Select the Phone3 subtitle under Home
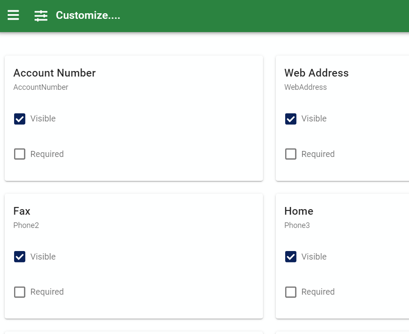 pos(297,225)
